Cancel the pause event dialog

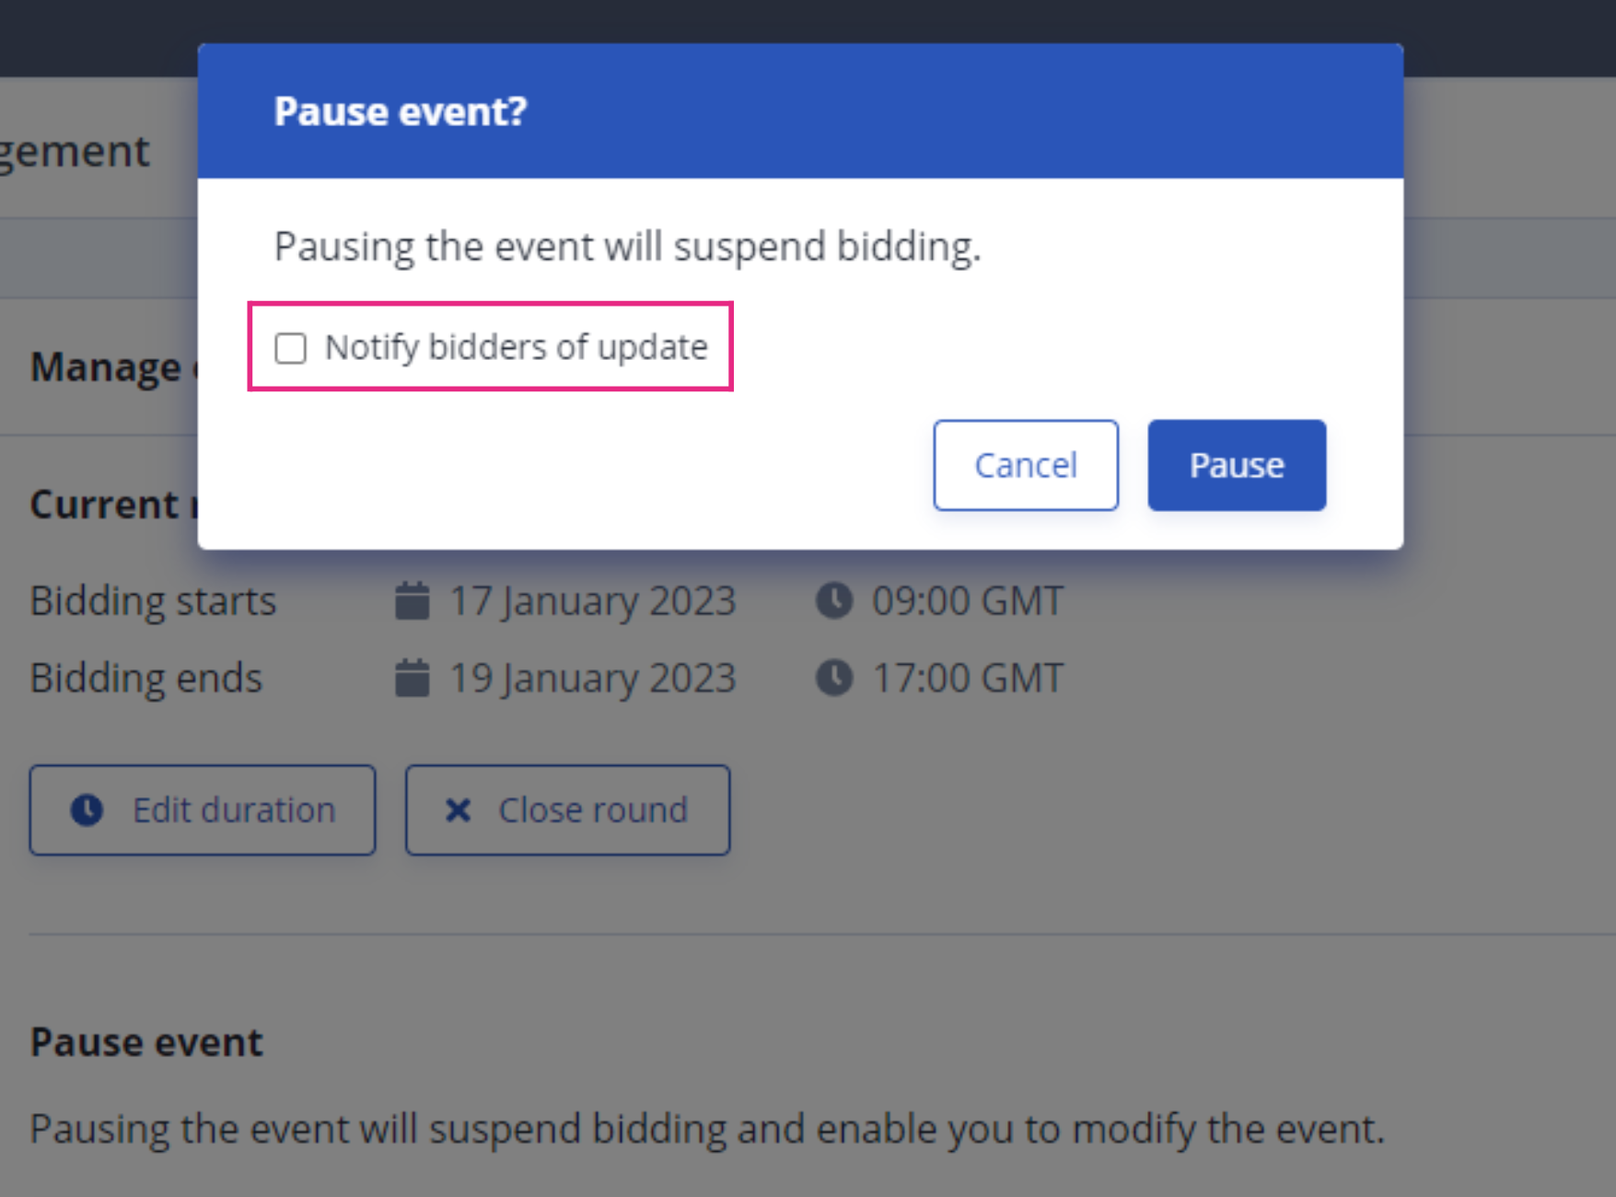pyautogui.click(x=1026, y=465)
